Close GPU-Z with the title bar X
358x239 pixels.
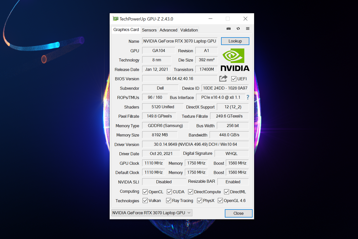coord(245,19)
